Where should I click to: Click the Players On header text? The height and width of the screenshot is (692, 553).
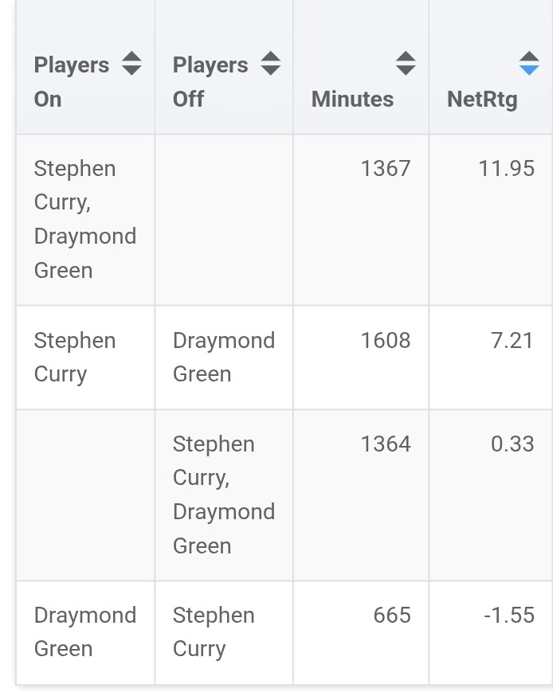coord(71,81)
